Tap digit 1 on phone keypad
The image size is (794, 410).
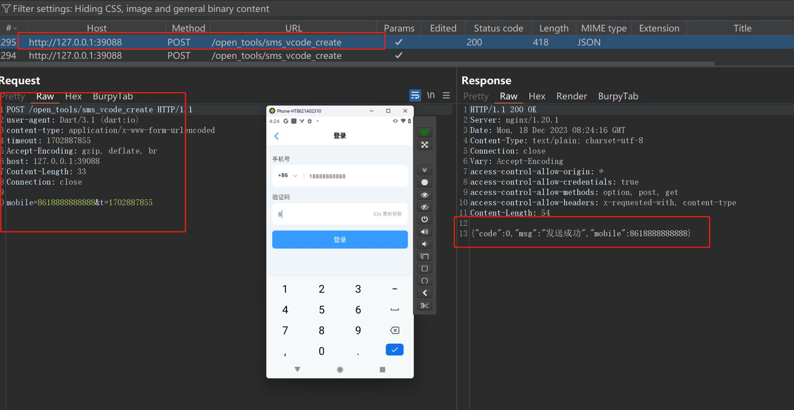[x=285, y=289]
